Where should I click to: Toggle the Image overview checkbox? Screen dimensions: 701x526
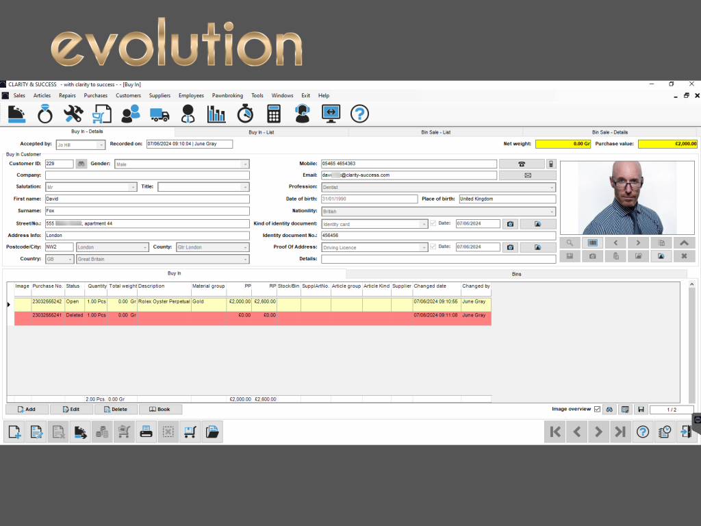[597, 410]
